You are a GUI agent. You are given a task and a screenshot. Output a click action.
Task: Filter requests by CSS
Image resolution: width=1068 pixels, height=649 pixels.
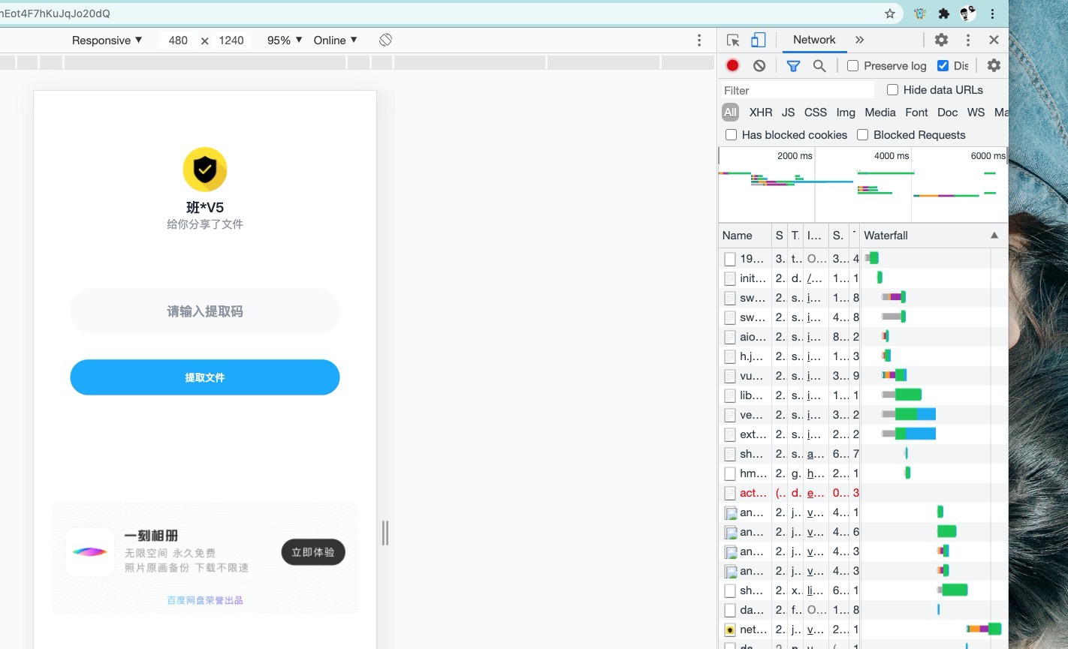pos(816,113)
